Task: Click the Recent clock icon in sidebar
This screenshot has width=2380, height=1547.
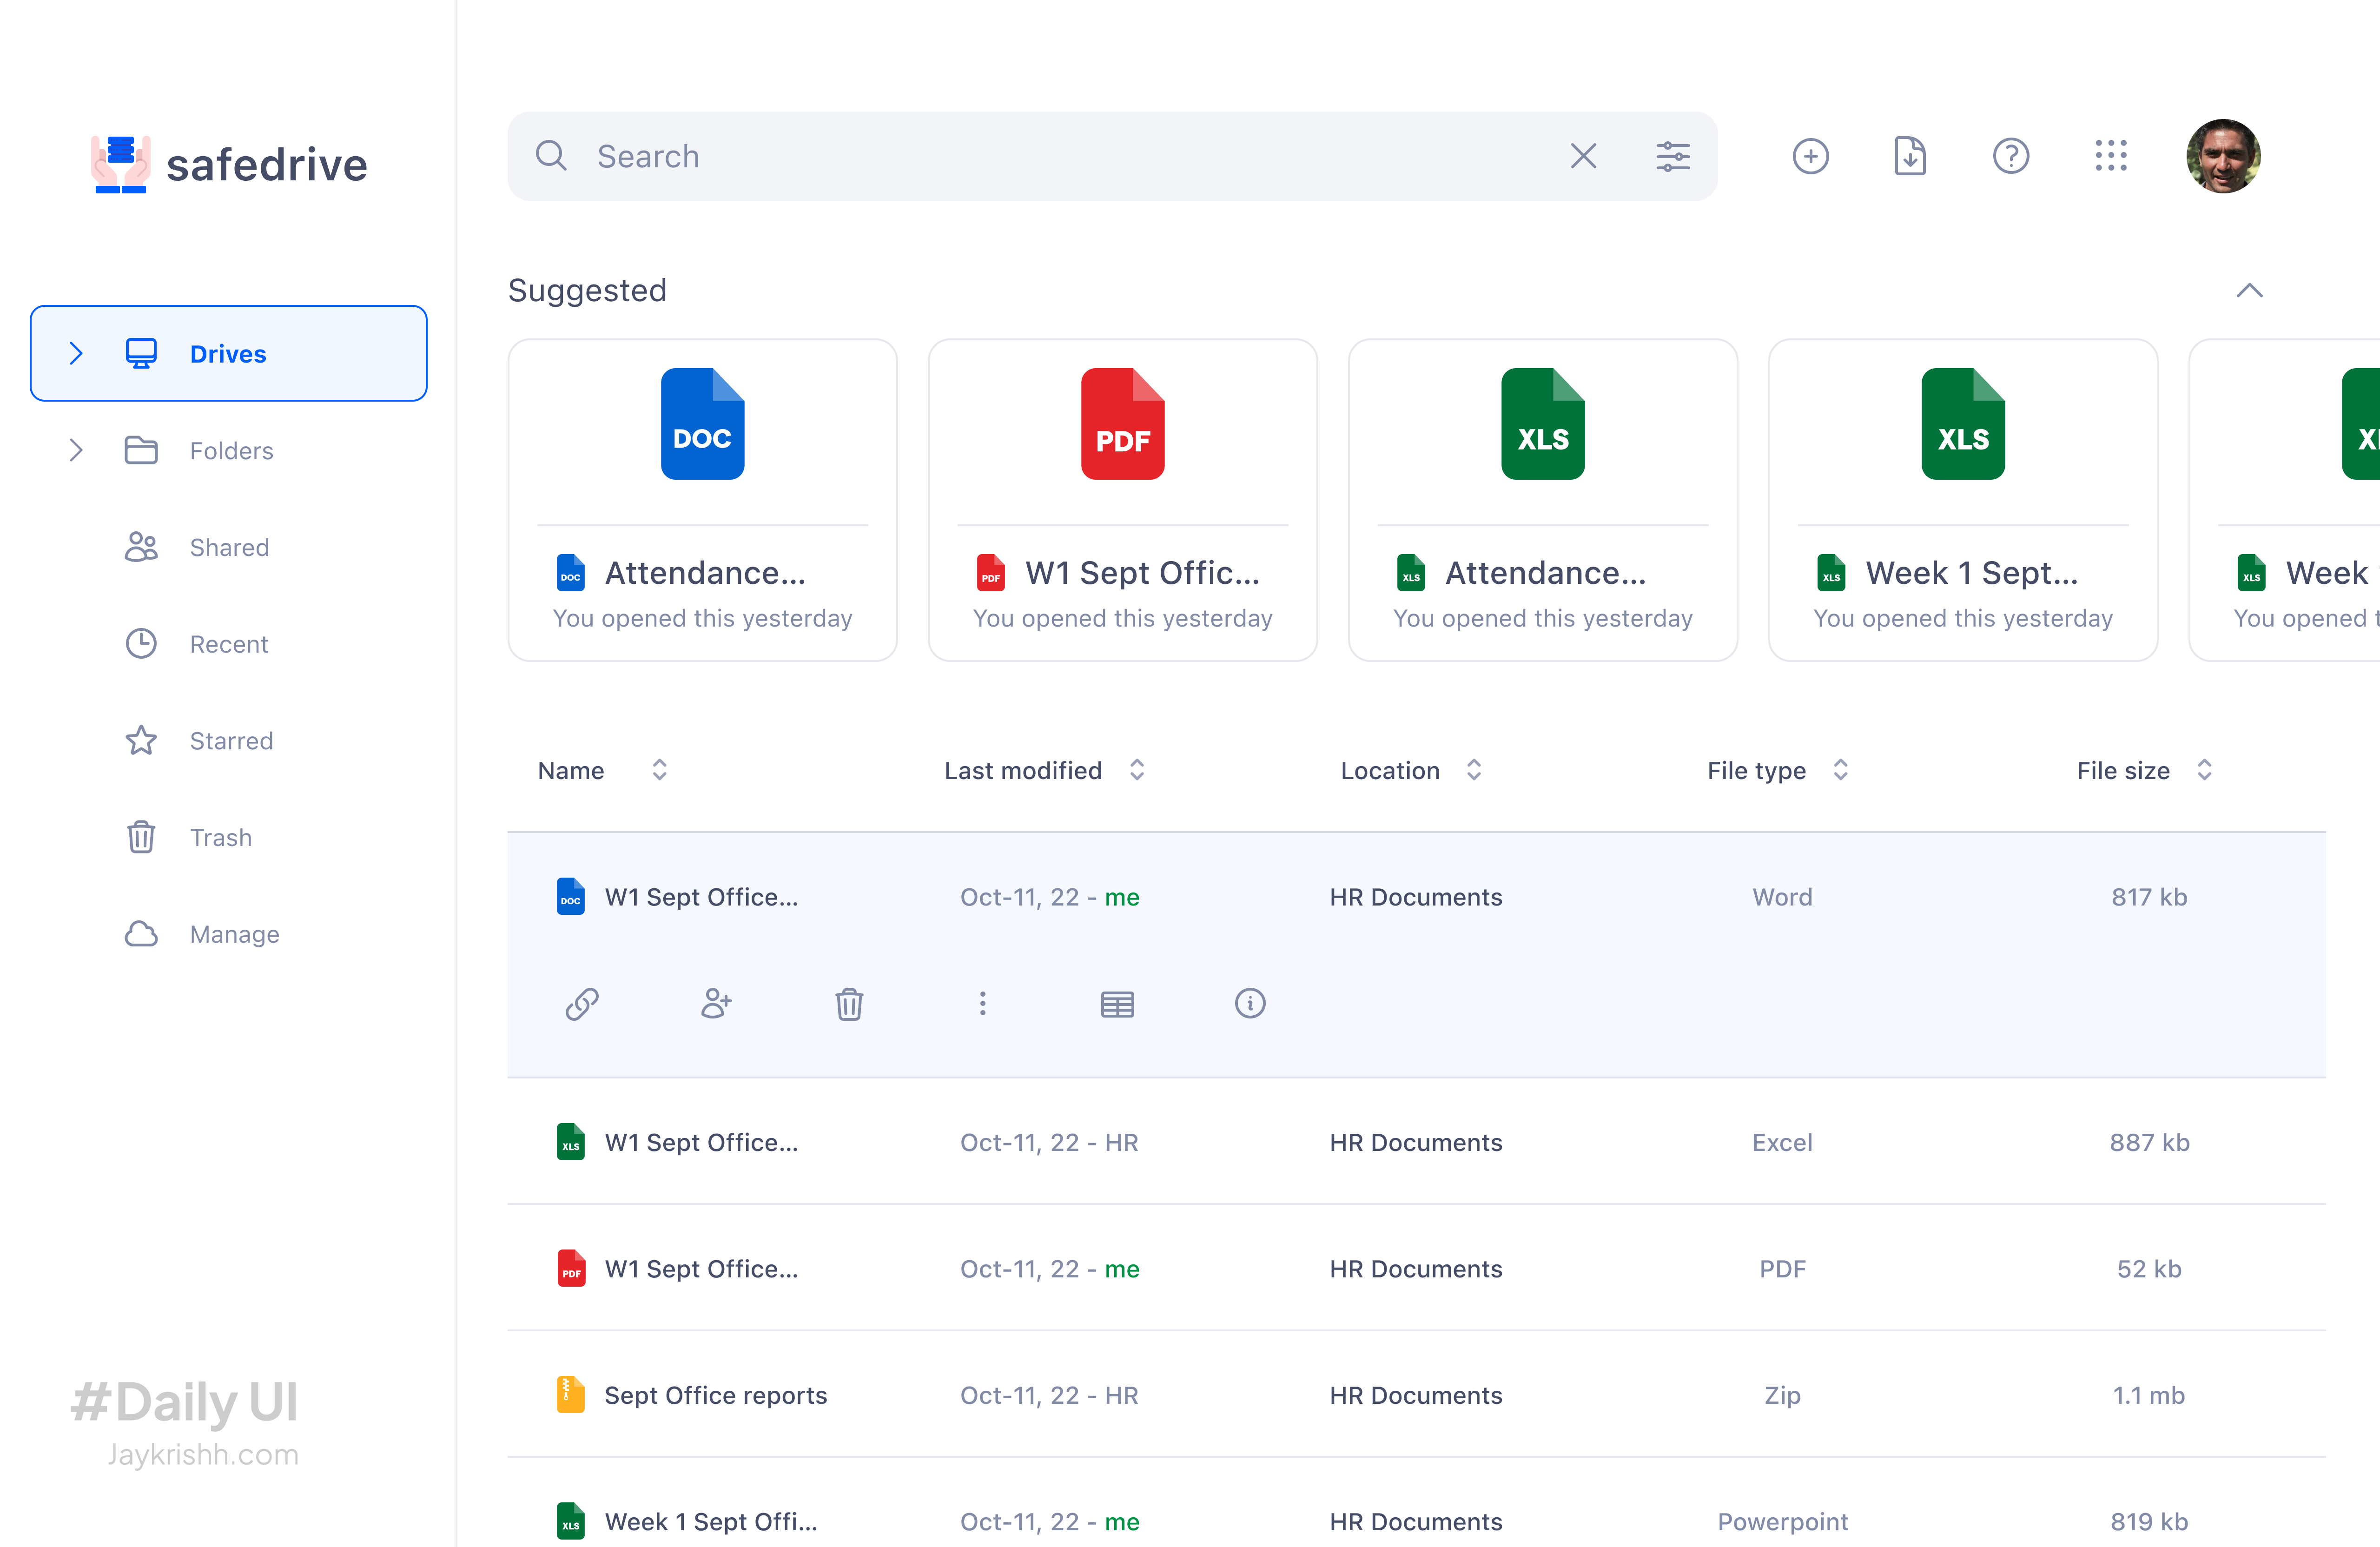Action: click(x=141, y=644)
